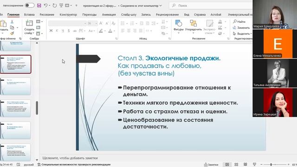
Task: Center text in Абзац group
Action: (129, 31)
